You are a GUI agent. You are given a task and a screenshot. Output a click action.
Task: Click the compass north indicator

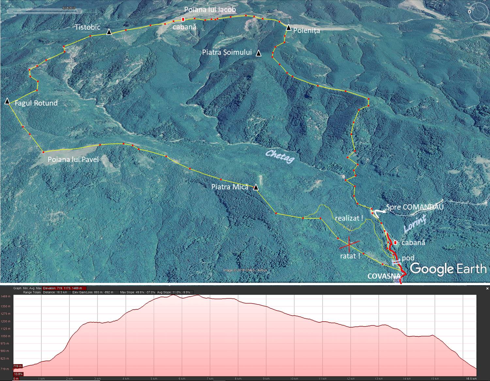point(469,11)
